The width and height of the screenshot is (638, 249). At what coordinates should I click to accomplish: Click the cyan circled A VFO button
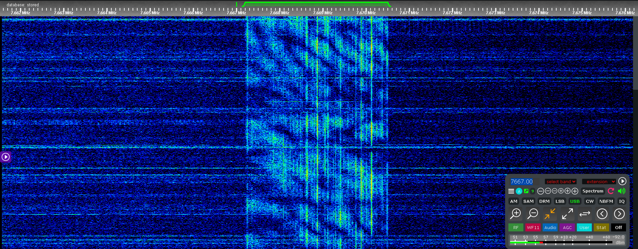tap(519, 191)
